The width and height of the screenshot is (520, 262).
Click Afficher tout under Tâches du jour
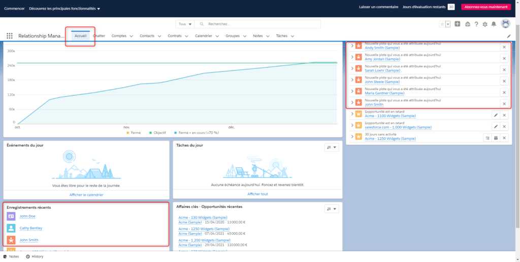tap(257, 194)
